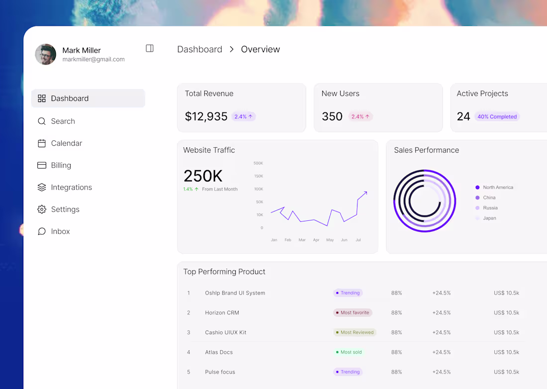The width and height of the screenshot is (547, 389).
Task: Select the China legend dot
Action: pyautogui.click(x=477, y=197)
